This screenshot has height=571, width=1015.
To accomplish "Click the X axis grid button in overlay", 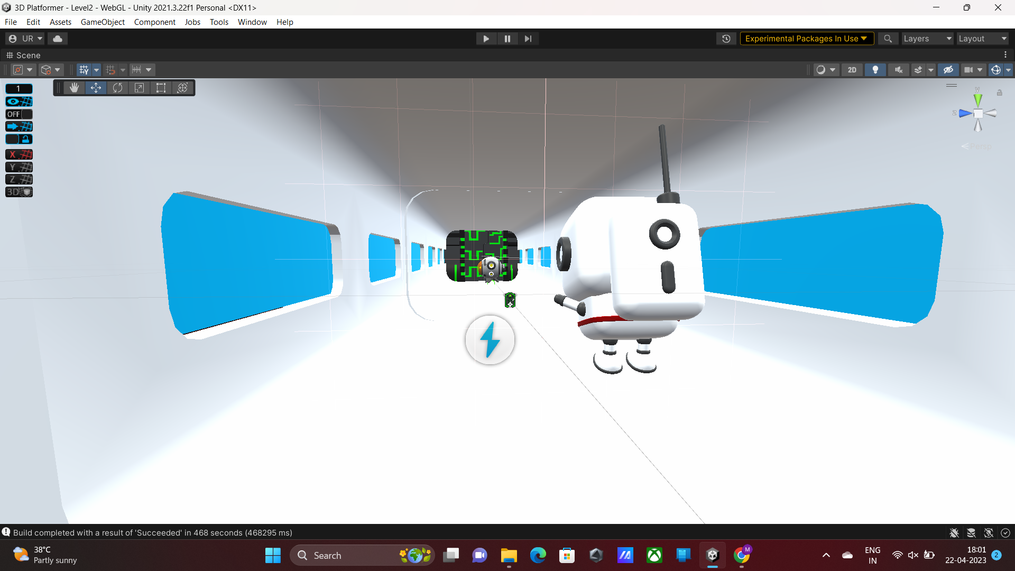I will coord(19,154).
